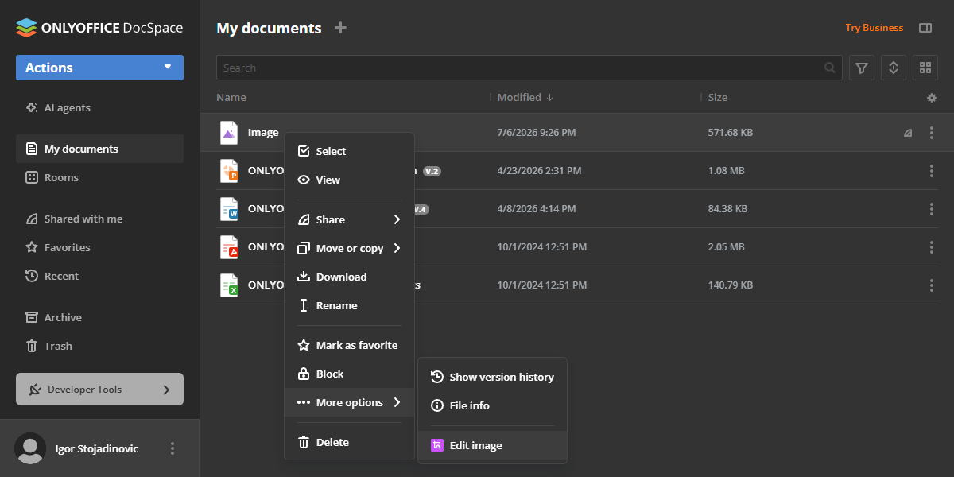Viewport: 954px width, 477px height.
Task: Click the 571.68 KB size value
Action: tap(731, 133)
